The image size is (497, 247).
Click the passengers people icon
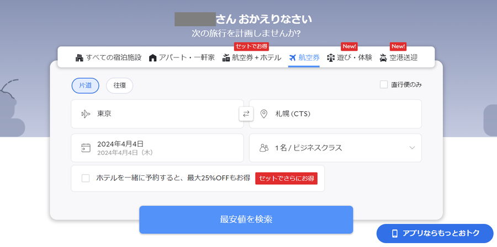pyautogui.click(x=264, y=148)
